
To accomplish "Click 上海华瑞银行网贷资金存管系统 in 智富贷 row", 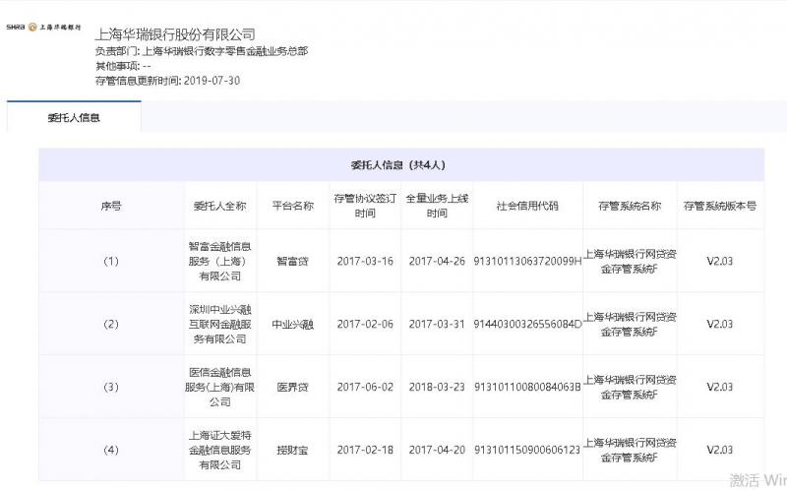I will tap(630, 261).
